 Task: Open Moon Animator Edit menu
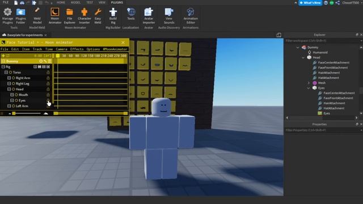(x=15, y=49)
